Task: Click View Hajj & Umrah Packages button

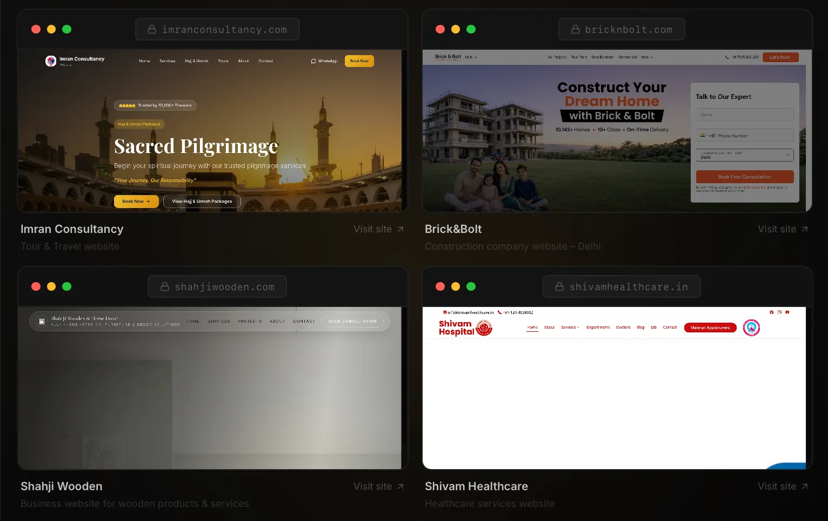Action: point(202,201)
